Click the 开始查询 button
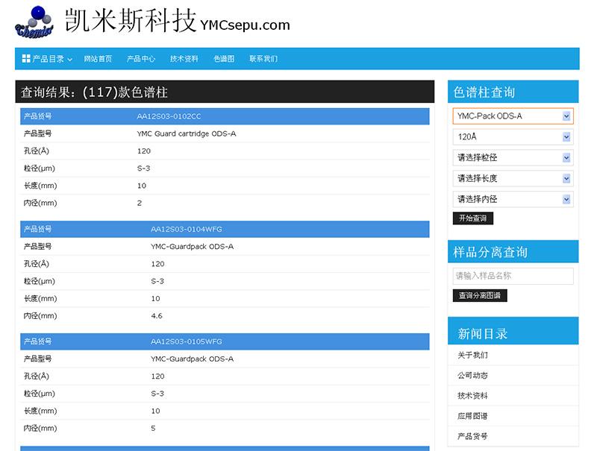 [473, 218]
